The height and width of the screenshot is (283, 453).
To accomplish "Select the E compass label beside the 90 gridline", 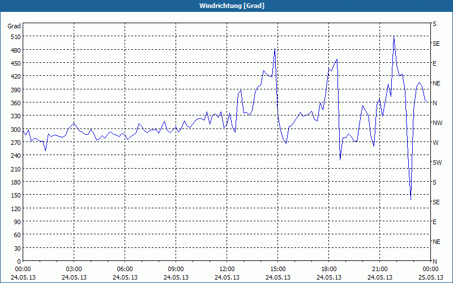I will [434, 222].
